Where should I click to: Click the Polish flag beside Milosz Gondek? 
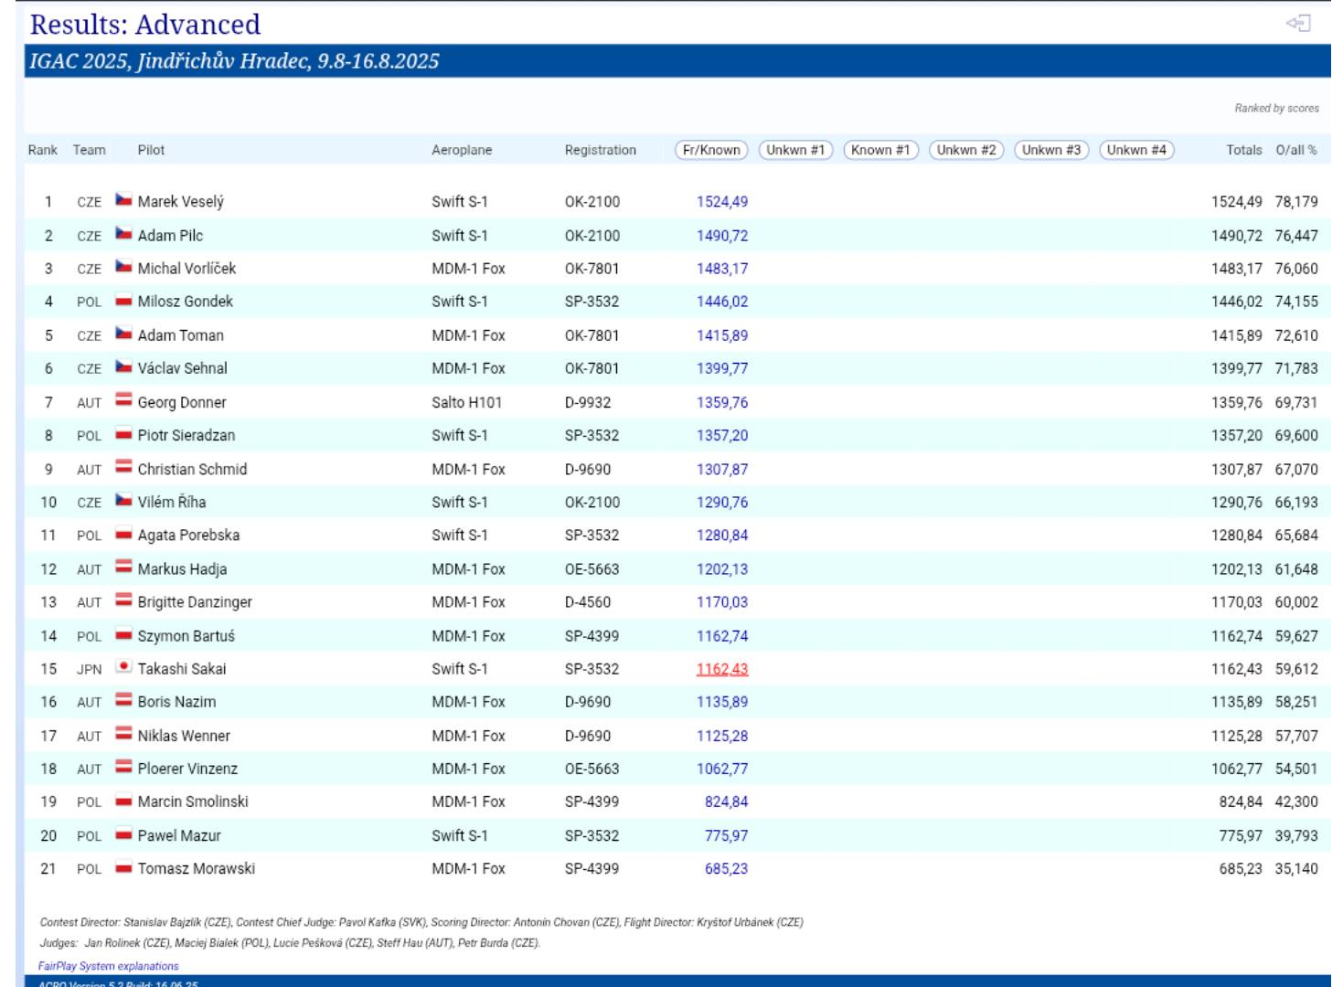point(123,301)
